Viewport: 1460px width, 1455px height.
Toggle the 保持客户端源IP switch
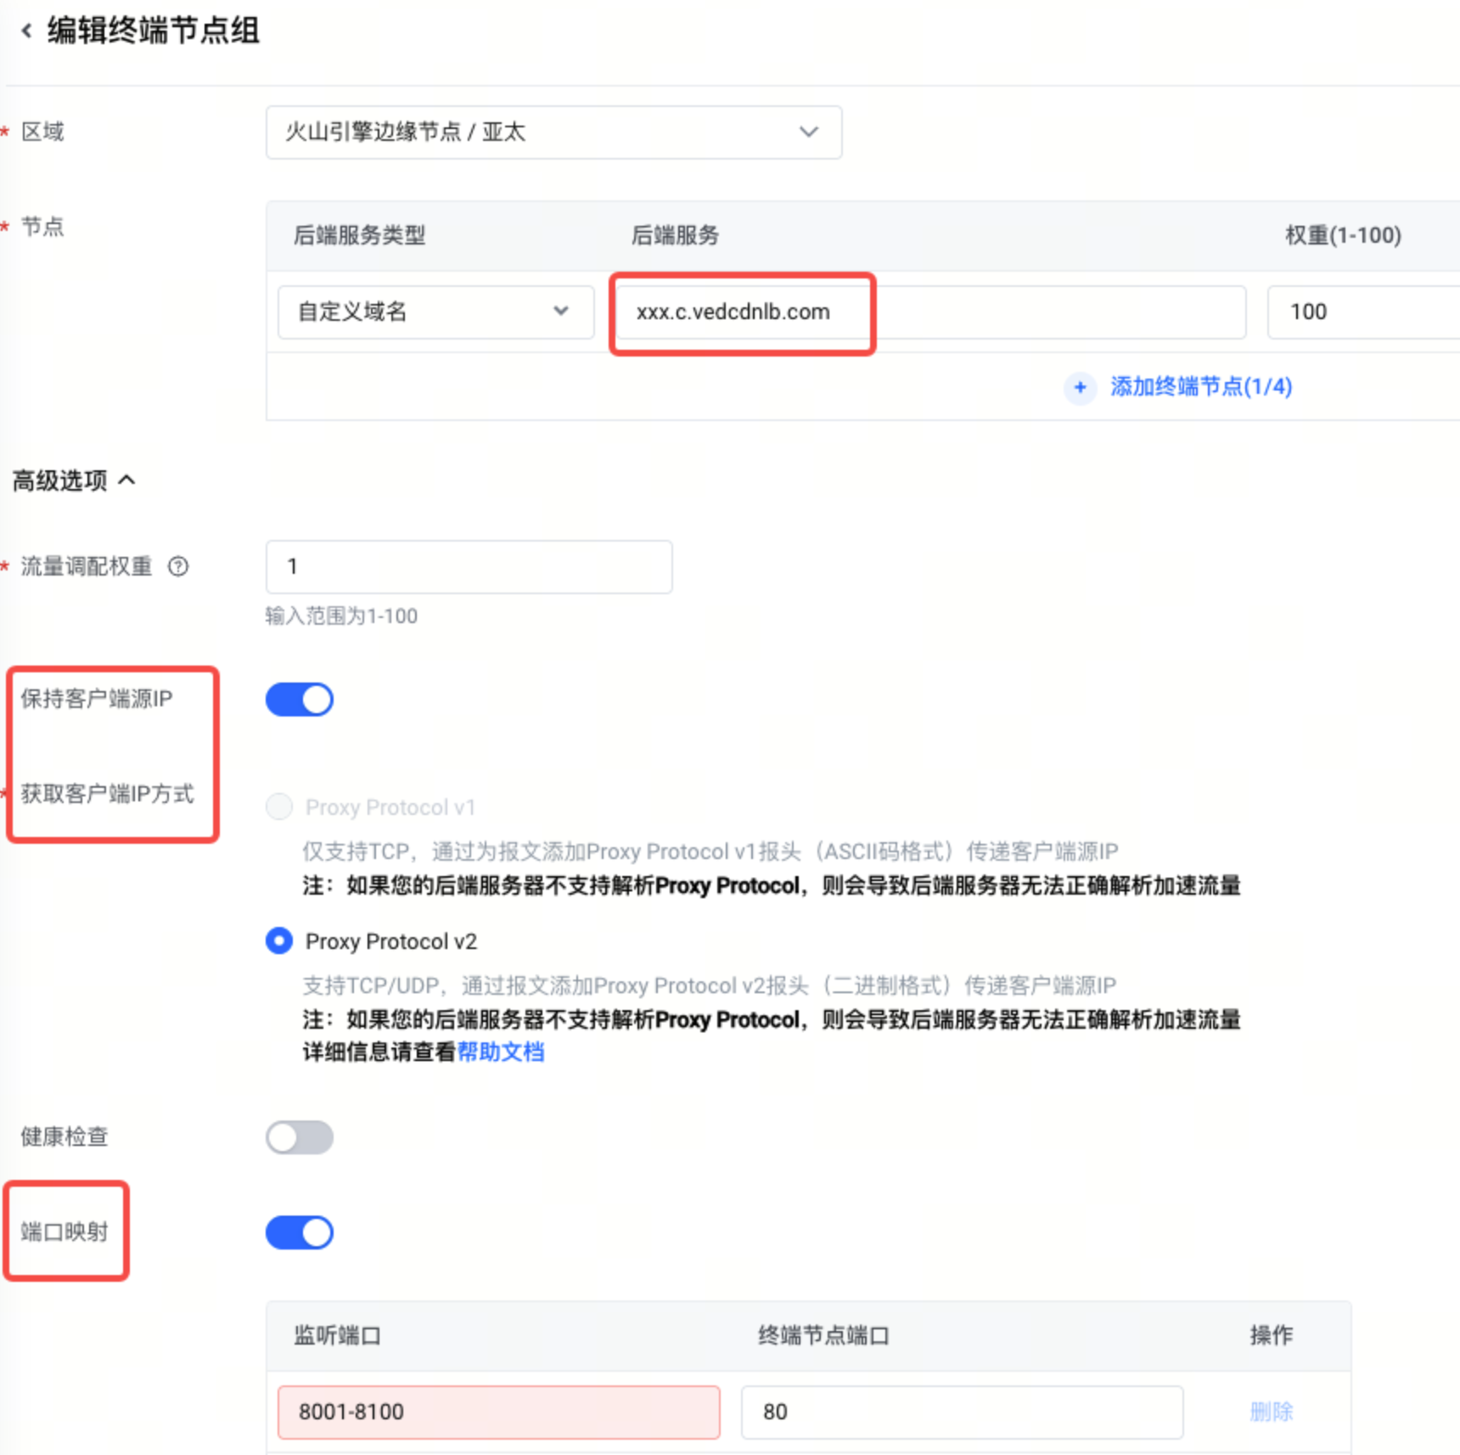(x=300, y=699)
